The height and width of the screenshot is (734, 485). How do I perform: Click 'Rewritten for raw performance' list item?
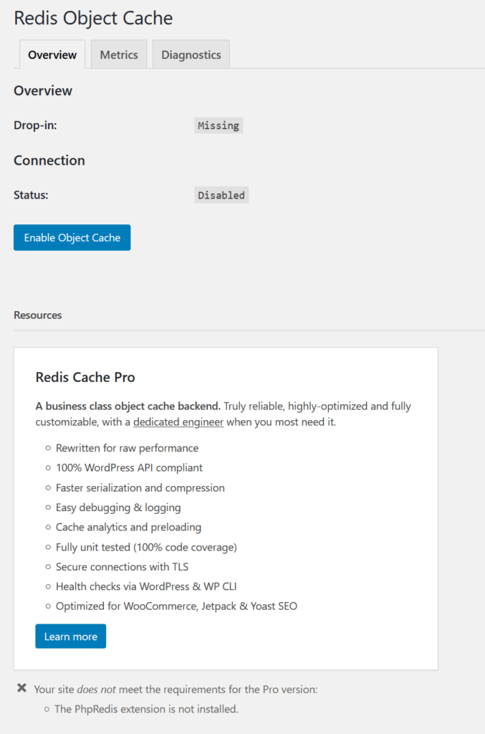(127, 448)
